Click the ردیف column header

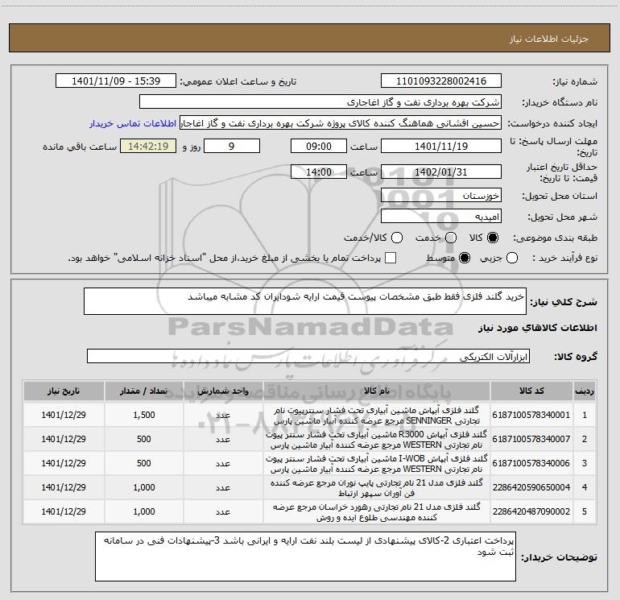coord(585,391)
